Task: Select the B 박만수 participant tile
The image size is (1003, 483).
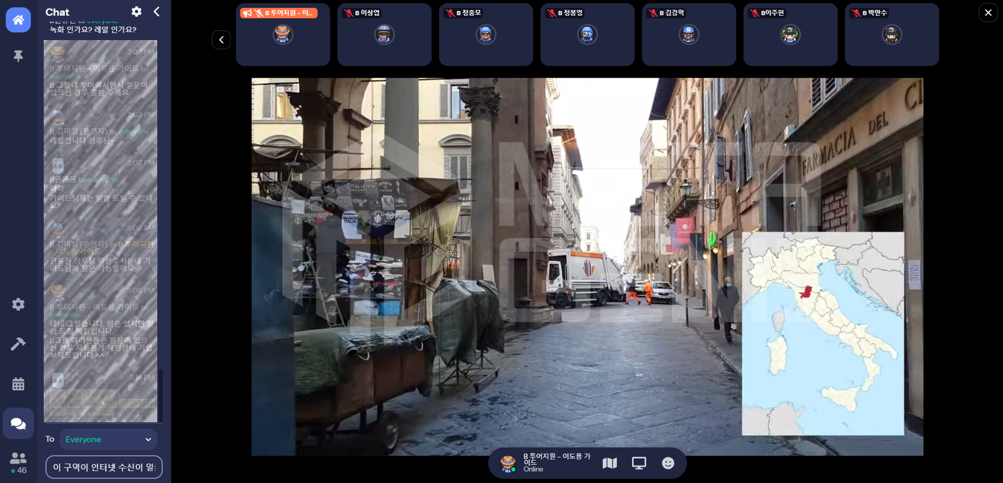Action: 892,35
